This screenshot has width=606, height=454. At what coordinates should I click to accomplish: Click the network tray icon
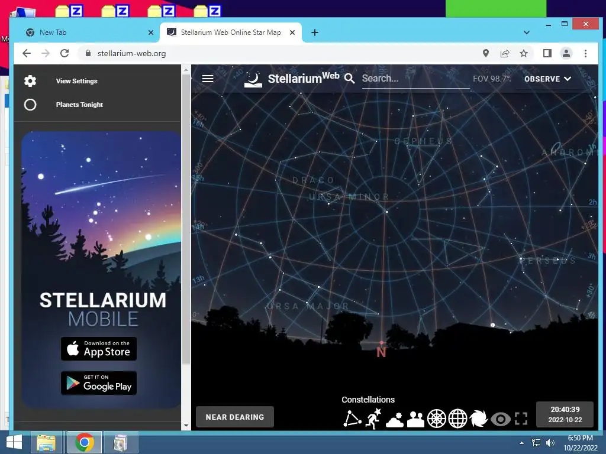click(536, 443)
